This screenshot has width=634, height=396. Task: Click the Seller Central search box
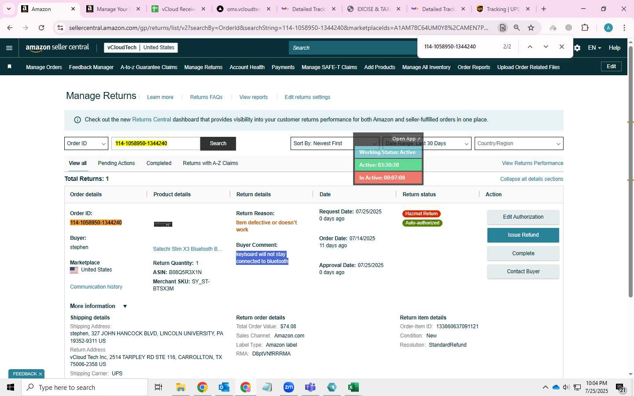pyautogui.click(x=353, y=48)
